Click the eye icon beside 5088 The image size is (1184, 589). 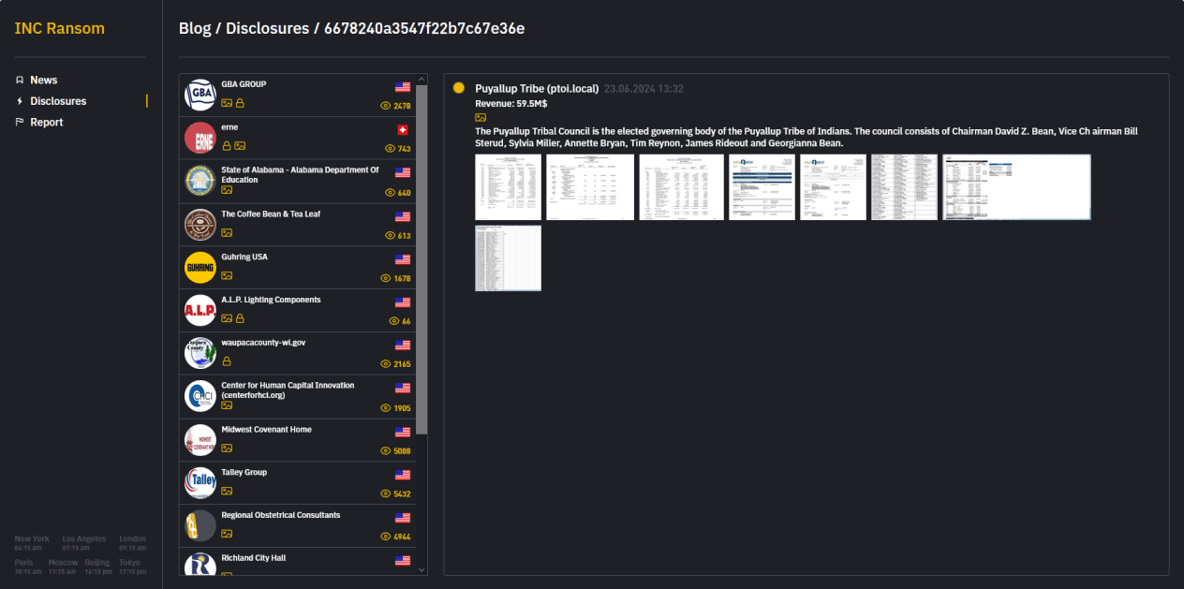tap(386, 450)
